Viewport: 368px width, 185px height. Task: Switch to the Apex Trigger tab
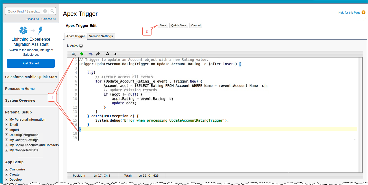(x=76, y=36)
